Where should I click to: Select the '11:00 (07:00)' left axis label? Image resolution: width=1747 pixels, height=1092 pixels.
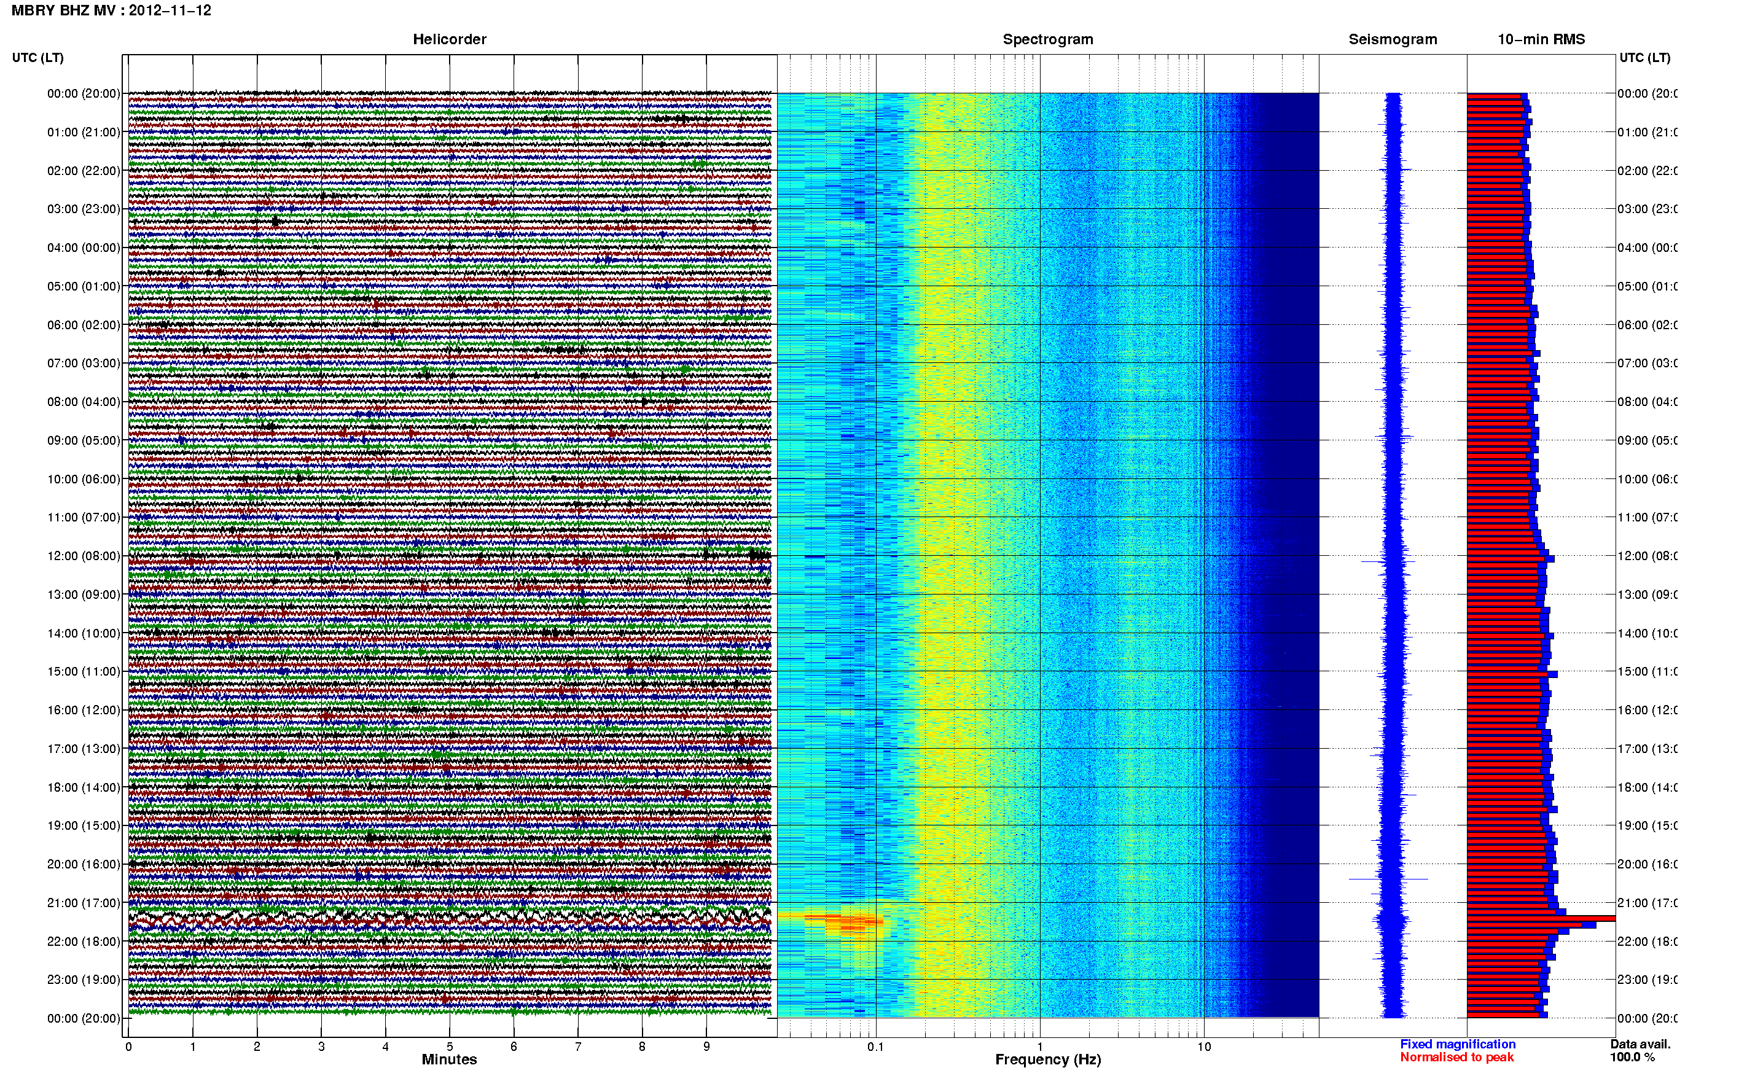84,517
